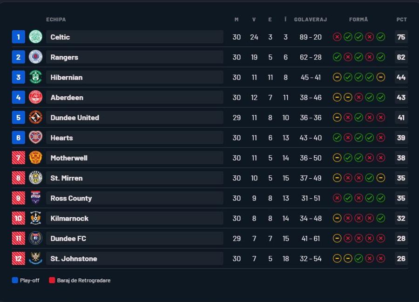The width and height of the screenshot is (419, 302).
Task: Click Rangers' 62 points value
Action: pos(401,57)
